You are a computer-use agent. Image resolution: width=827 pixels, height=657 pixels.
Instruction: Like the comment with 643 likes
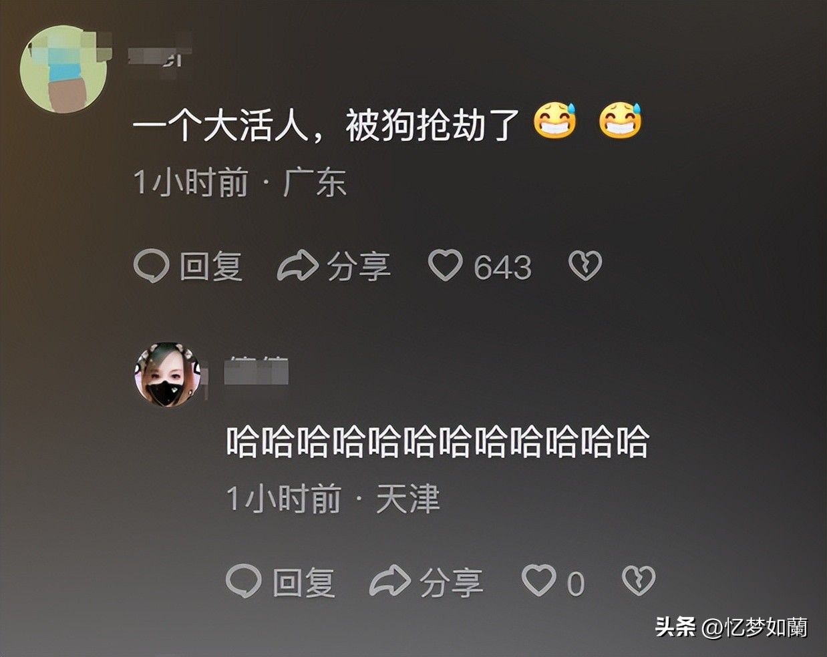click(x=445, y=265)
